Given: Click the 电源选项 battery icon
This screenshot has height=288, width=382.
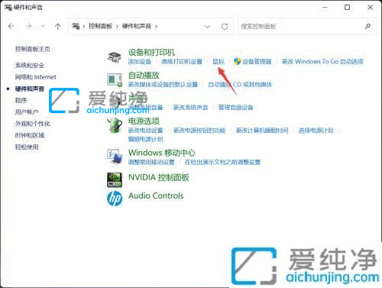Looking at the screenshot, I should (115, 125).
